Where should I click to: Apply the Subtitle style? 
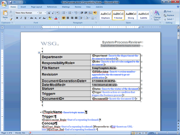tap(143, 15)
